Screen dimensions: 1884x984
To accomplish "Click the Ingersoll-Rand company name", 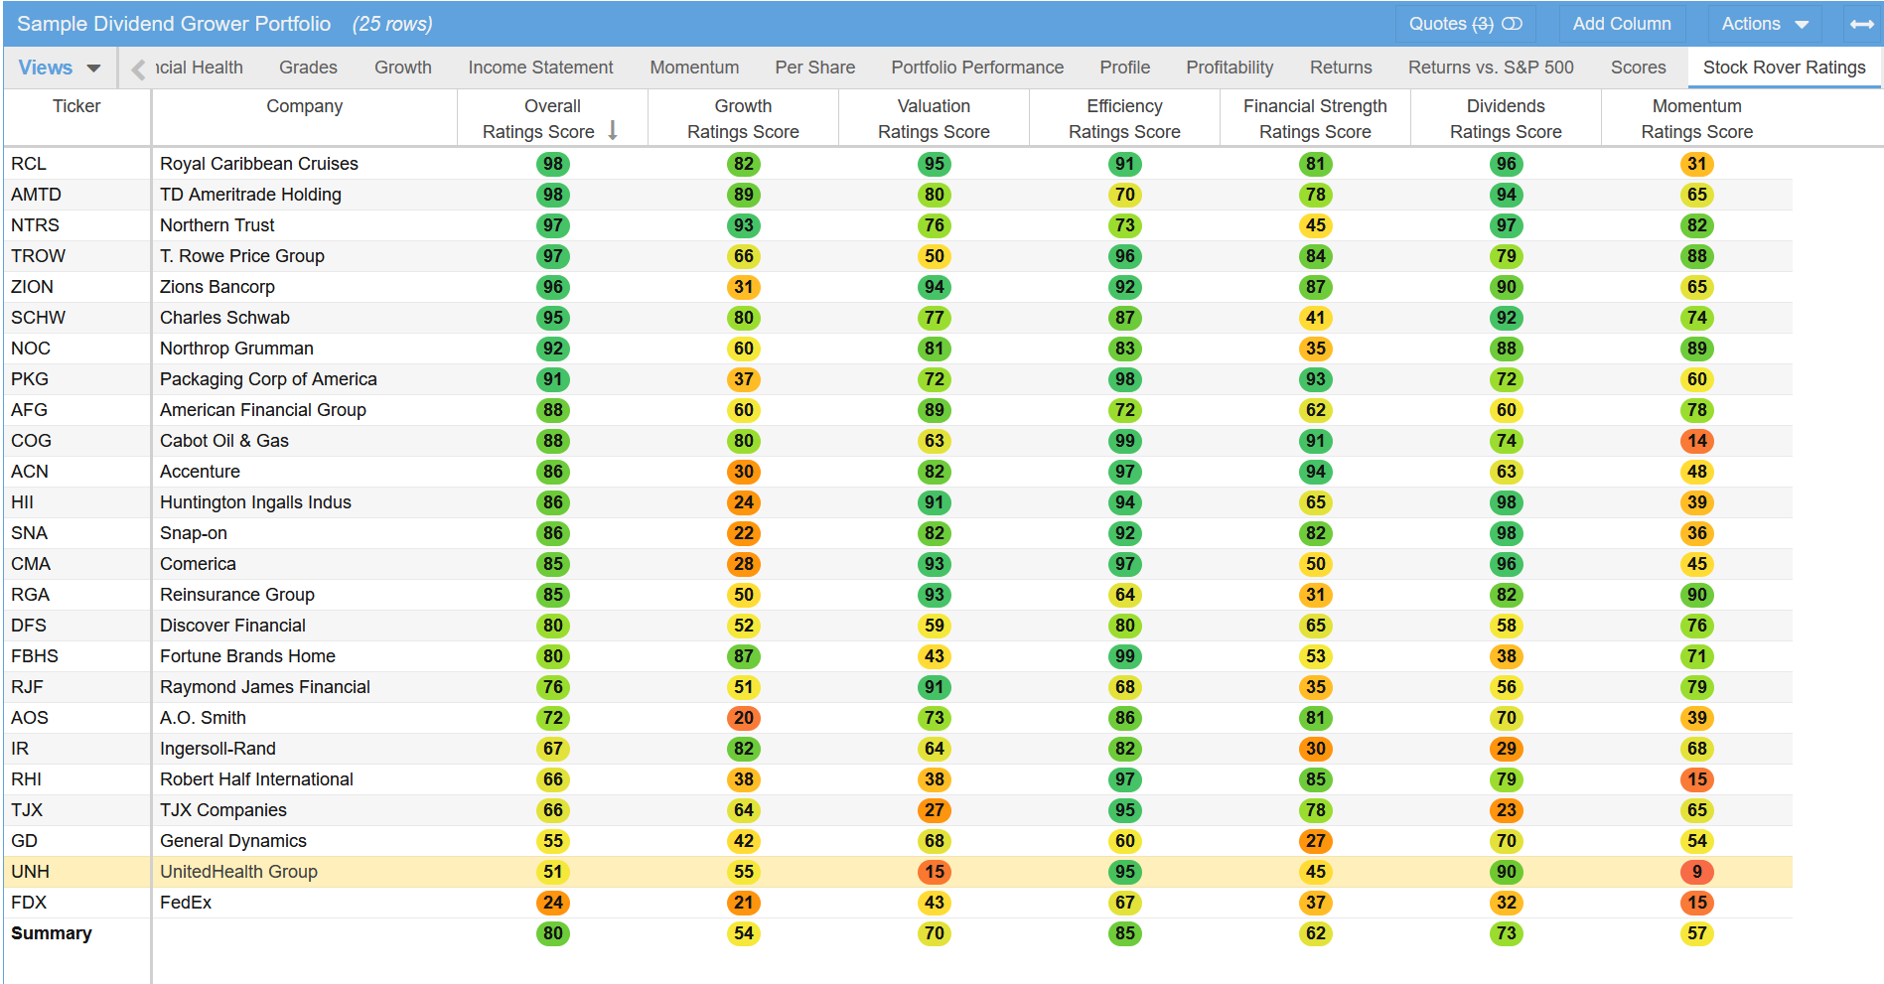I will pos(217,749).
